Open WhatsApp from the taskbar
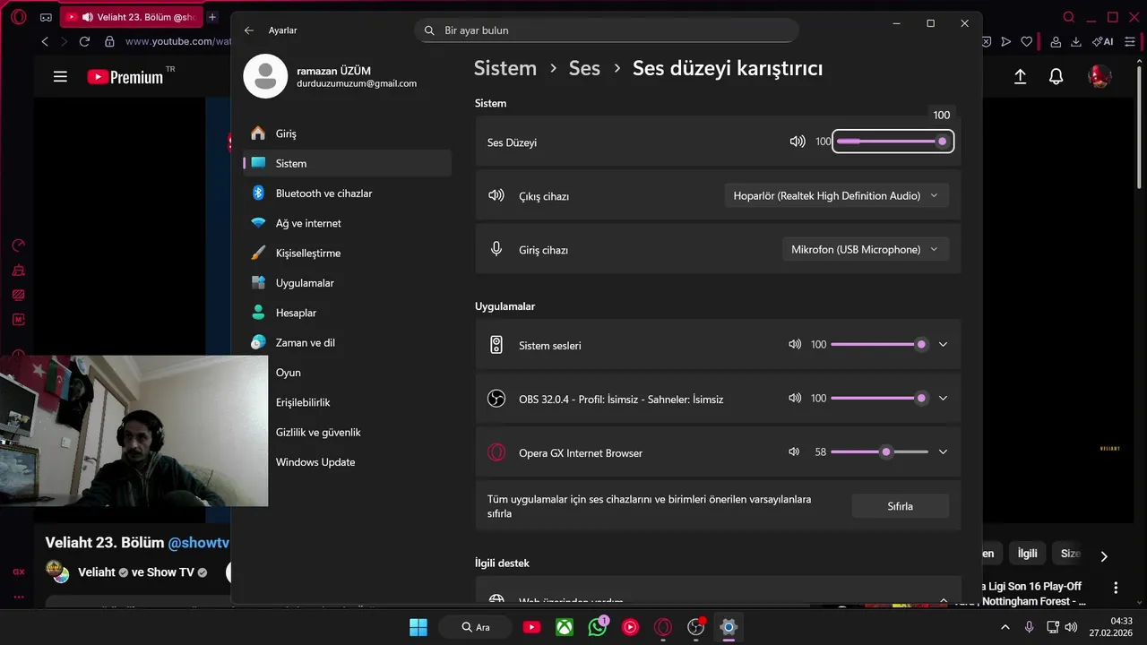 coord(598,627)
